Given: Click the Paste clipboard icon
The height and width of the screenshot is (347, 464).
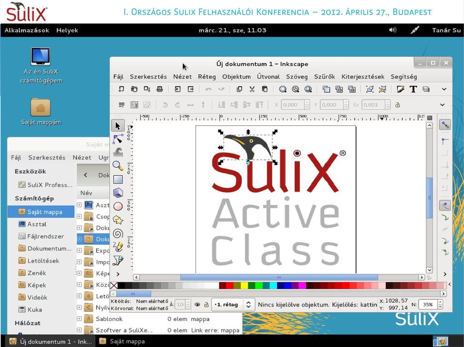Looking at the screenshot, I should pyautogui.click(x=265, y=89).
